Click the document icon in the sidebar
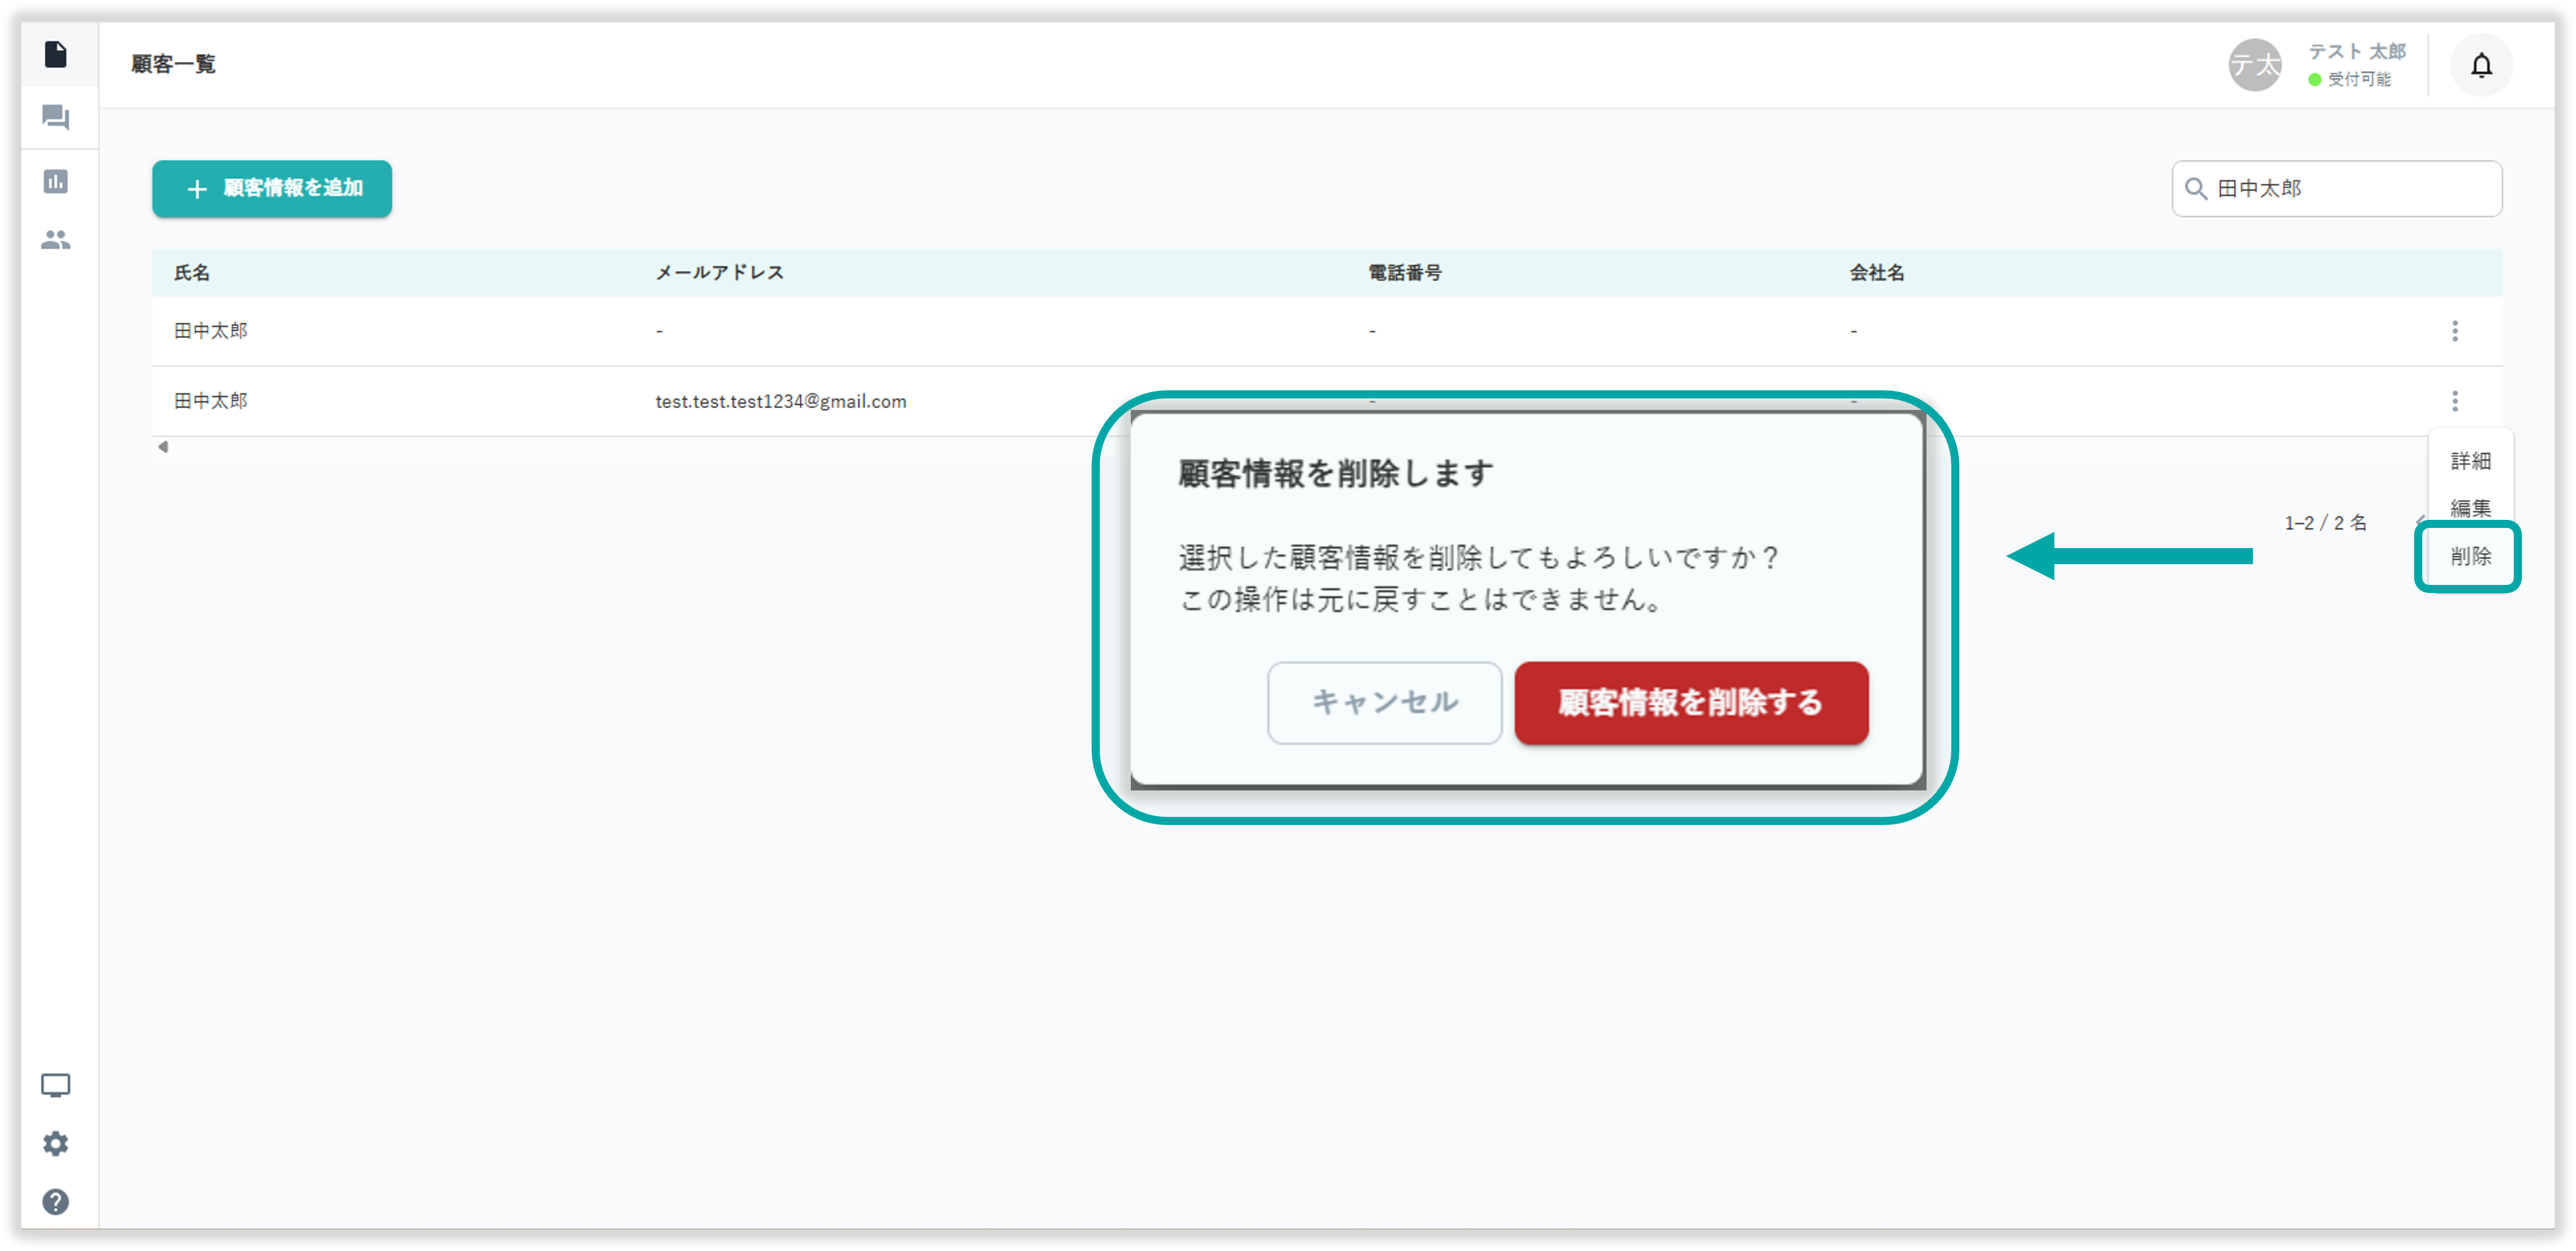Viewport: 2576px width, 1251px height. pos(56,54)
